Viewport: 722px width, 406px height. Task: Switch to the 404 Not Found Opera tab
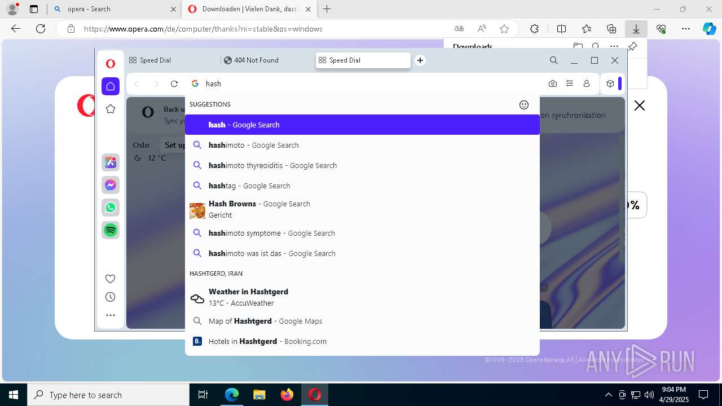[267, 60]
